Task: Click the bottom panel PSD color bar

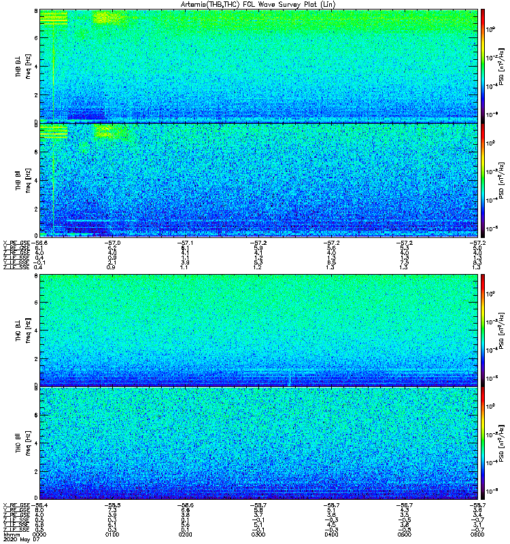Action: (x=483, y=443)
